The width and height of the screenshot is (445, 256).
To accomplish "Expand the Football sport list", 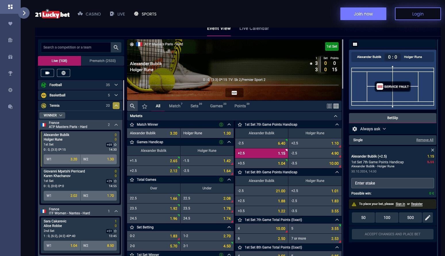I will click(116, 85).
